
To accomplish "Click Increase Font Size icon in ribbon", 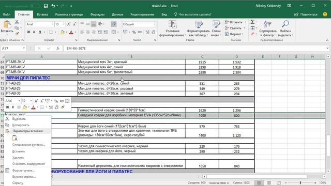I will point(69,24).
